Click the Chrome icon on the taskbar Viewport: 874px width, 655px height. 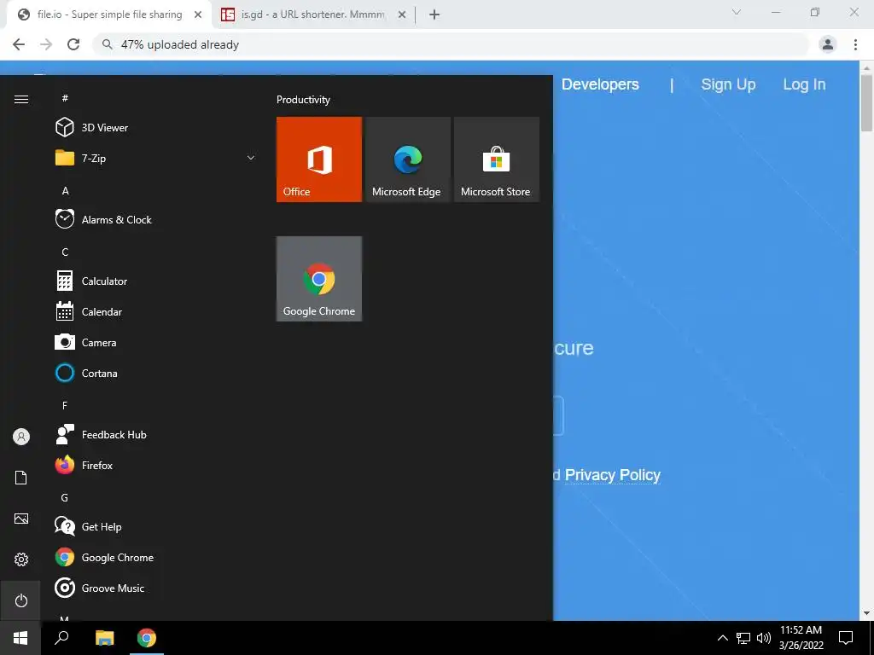coord(147,638)
